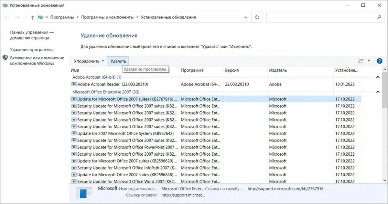
Task: Go up one level arrow
Action: pos(33,17)
